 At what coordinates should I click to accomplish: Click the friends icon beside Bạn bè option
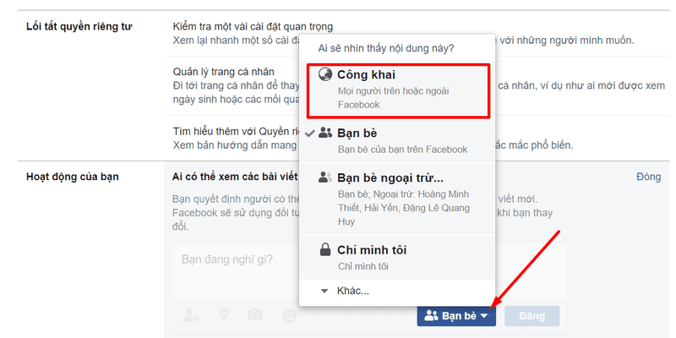coord(325,134)
